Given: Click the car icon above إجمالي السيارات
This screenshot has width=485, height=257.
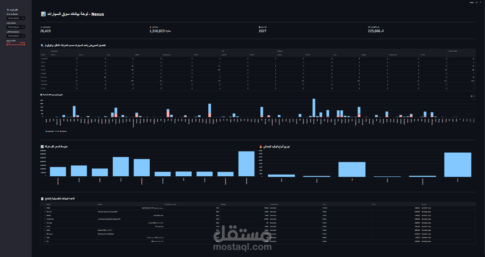Looking at the screenshot, I should coord(41,27).
